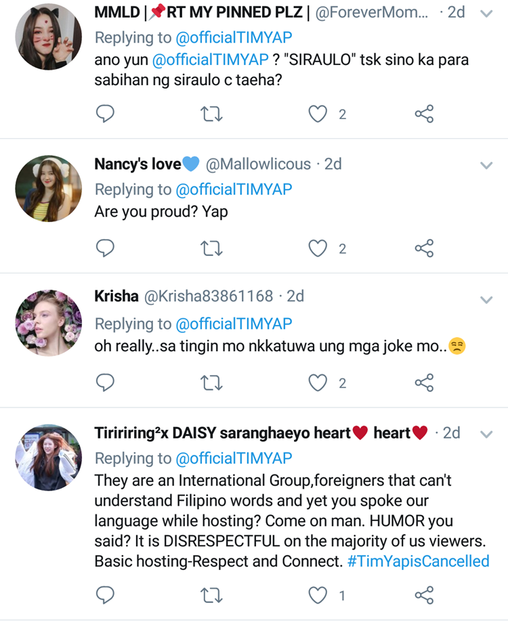Like Nancy's love's tweet
The image size is (508, 622).
(x=318, y=249)
